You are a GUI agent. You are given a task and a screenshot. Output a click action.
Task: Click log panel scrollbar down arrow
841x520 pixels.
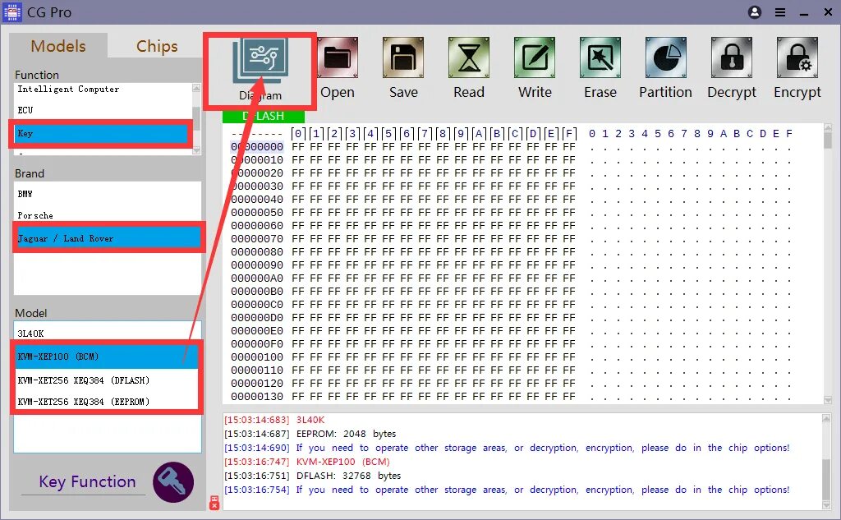pos(826,505)
